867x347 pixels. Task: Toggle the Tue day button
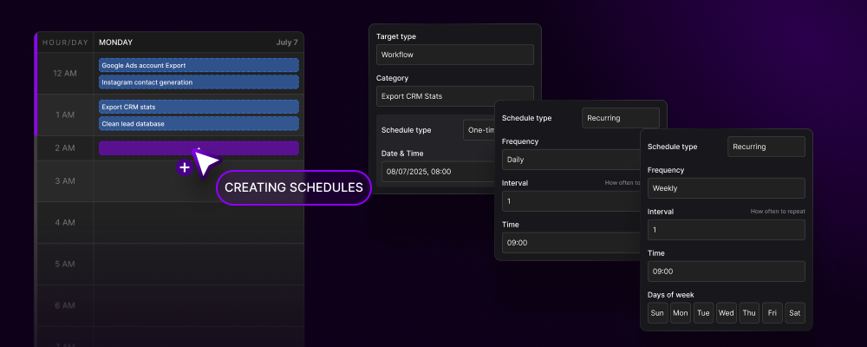click(x=703, y=312)
